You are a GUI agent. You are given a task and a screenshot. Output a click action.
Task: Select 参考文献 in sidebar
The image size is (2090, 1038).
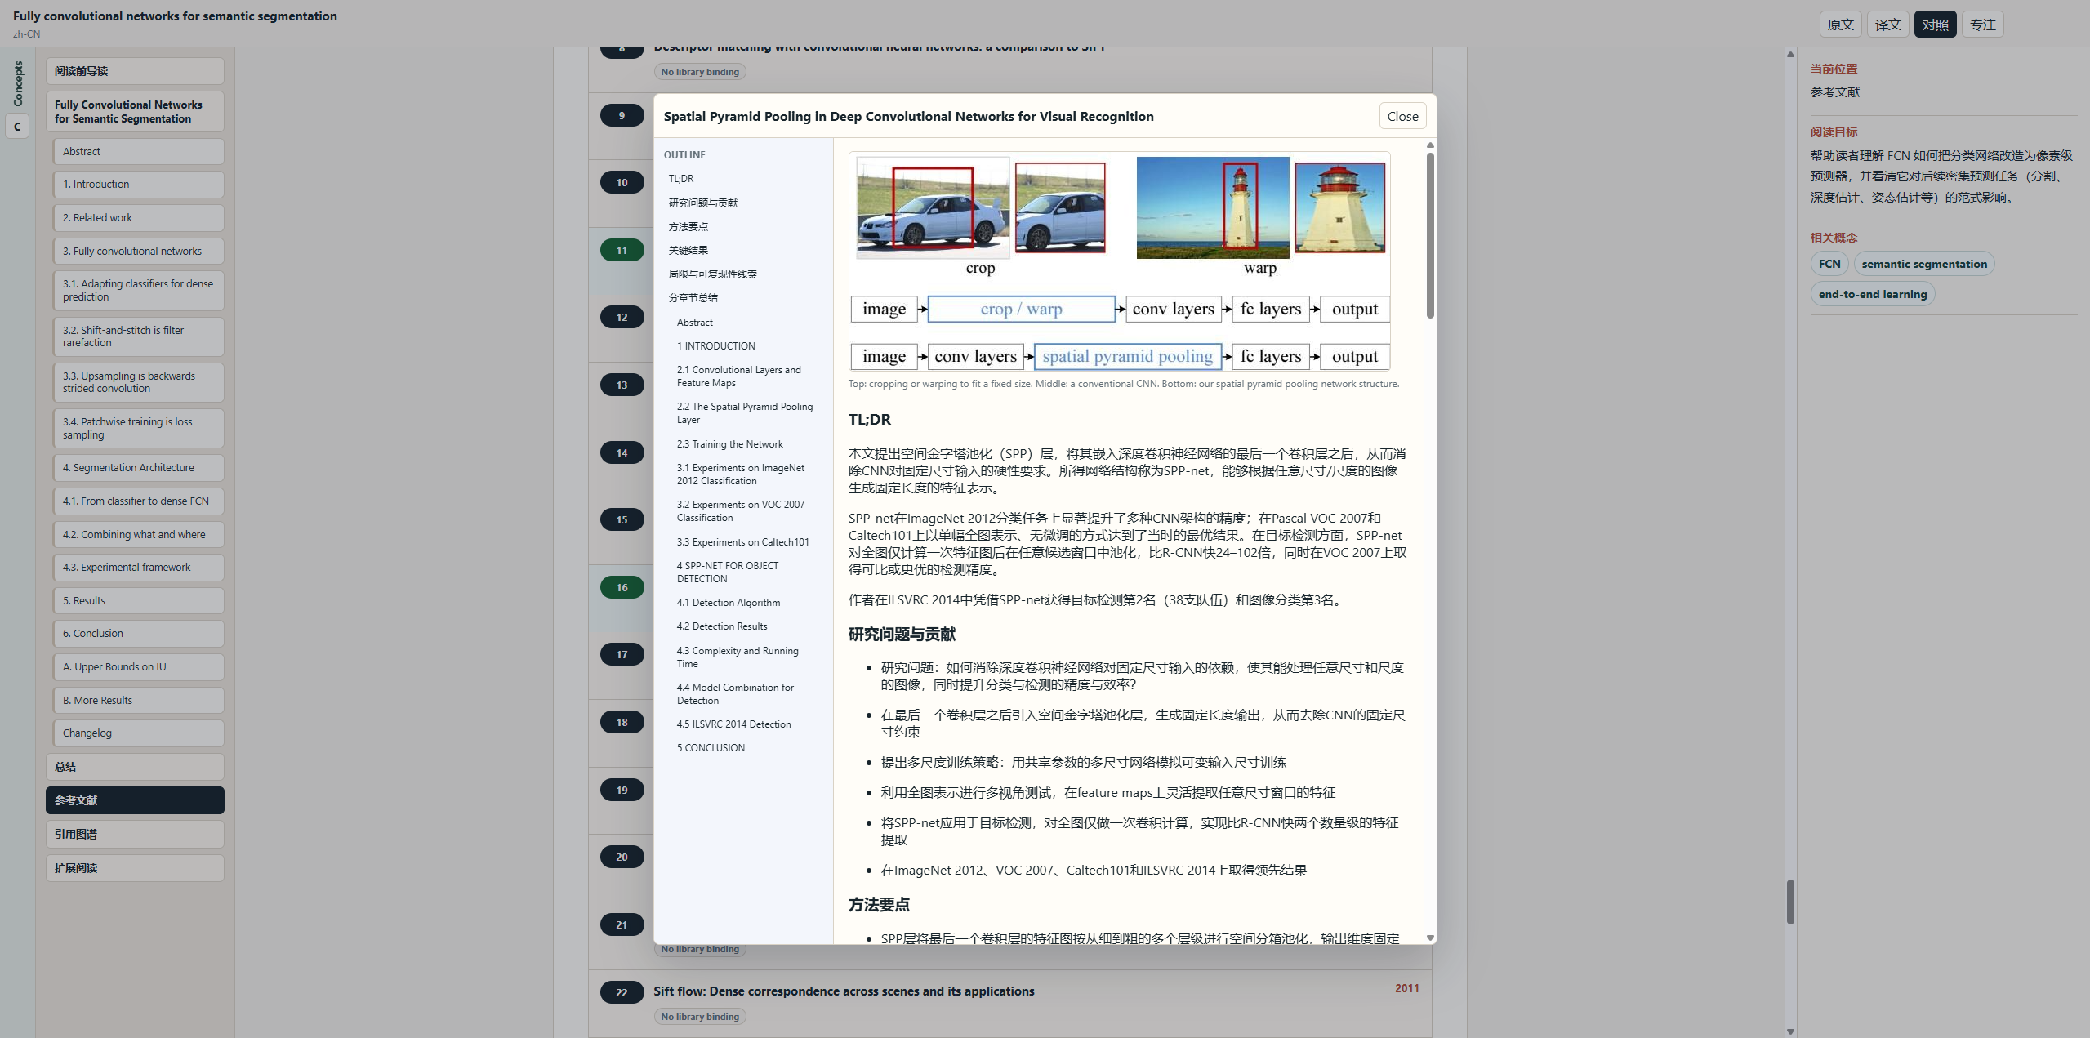pos(135,800)
